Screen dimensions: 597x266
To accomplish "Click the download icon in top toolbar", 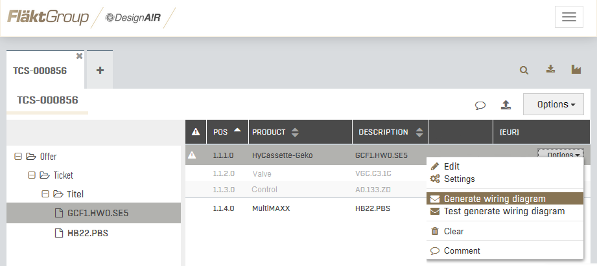I will tap(550, 70).
